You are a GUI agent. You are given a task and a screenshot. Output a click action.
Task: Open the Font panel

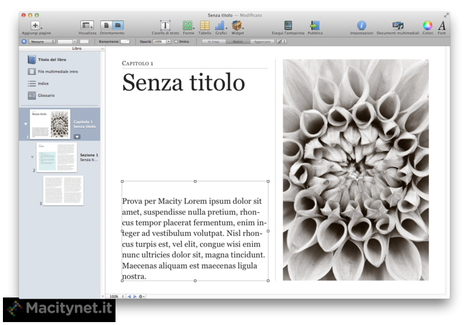(x=442, y=25)
